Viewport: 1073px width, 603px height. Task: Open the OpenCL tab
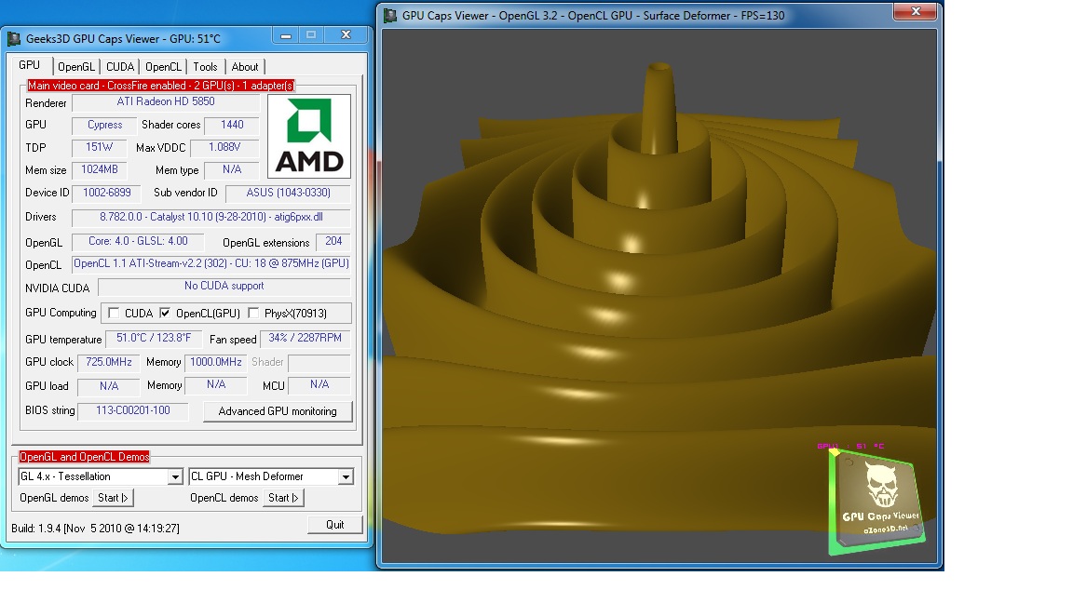tap(164, 67)
